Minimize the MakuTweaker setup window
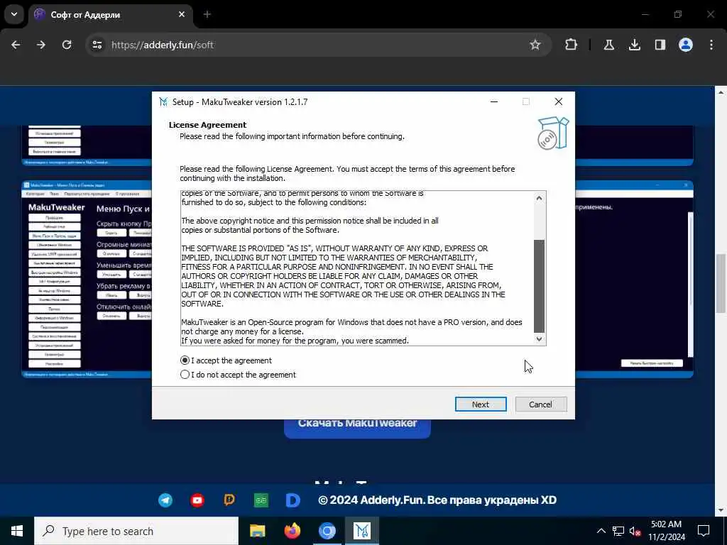The height and width of the screenshot is (545, 727). [494, 102]
